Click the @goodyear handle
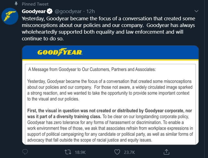Image resolution: width=208 pixels, height=158 pixels. click(x=68, y=11)
